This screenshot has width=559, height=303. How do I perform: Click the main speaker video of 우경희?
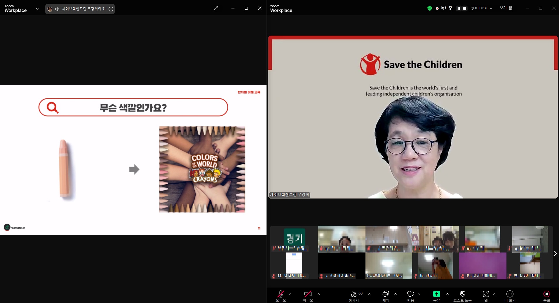coord(413,117)
